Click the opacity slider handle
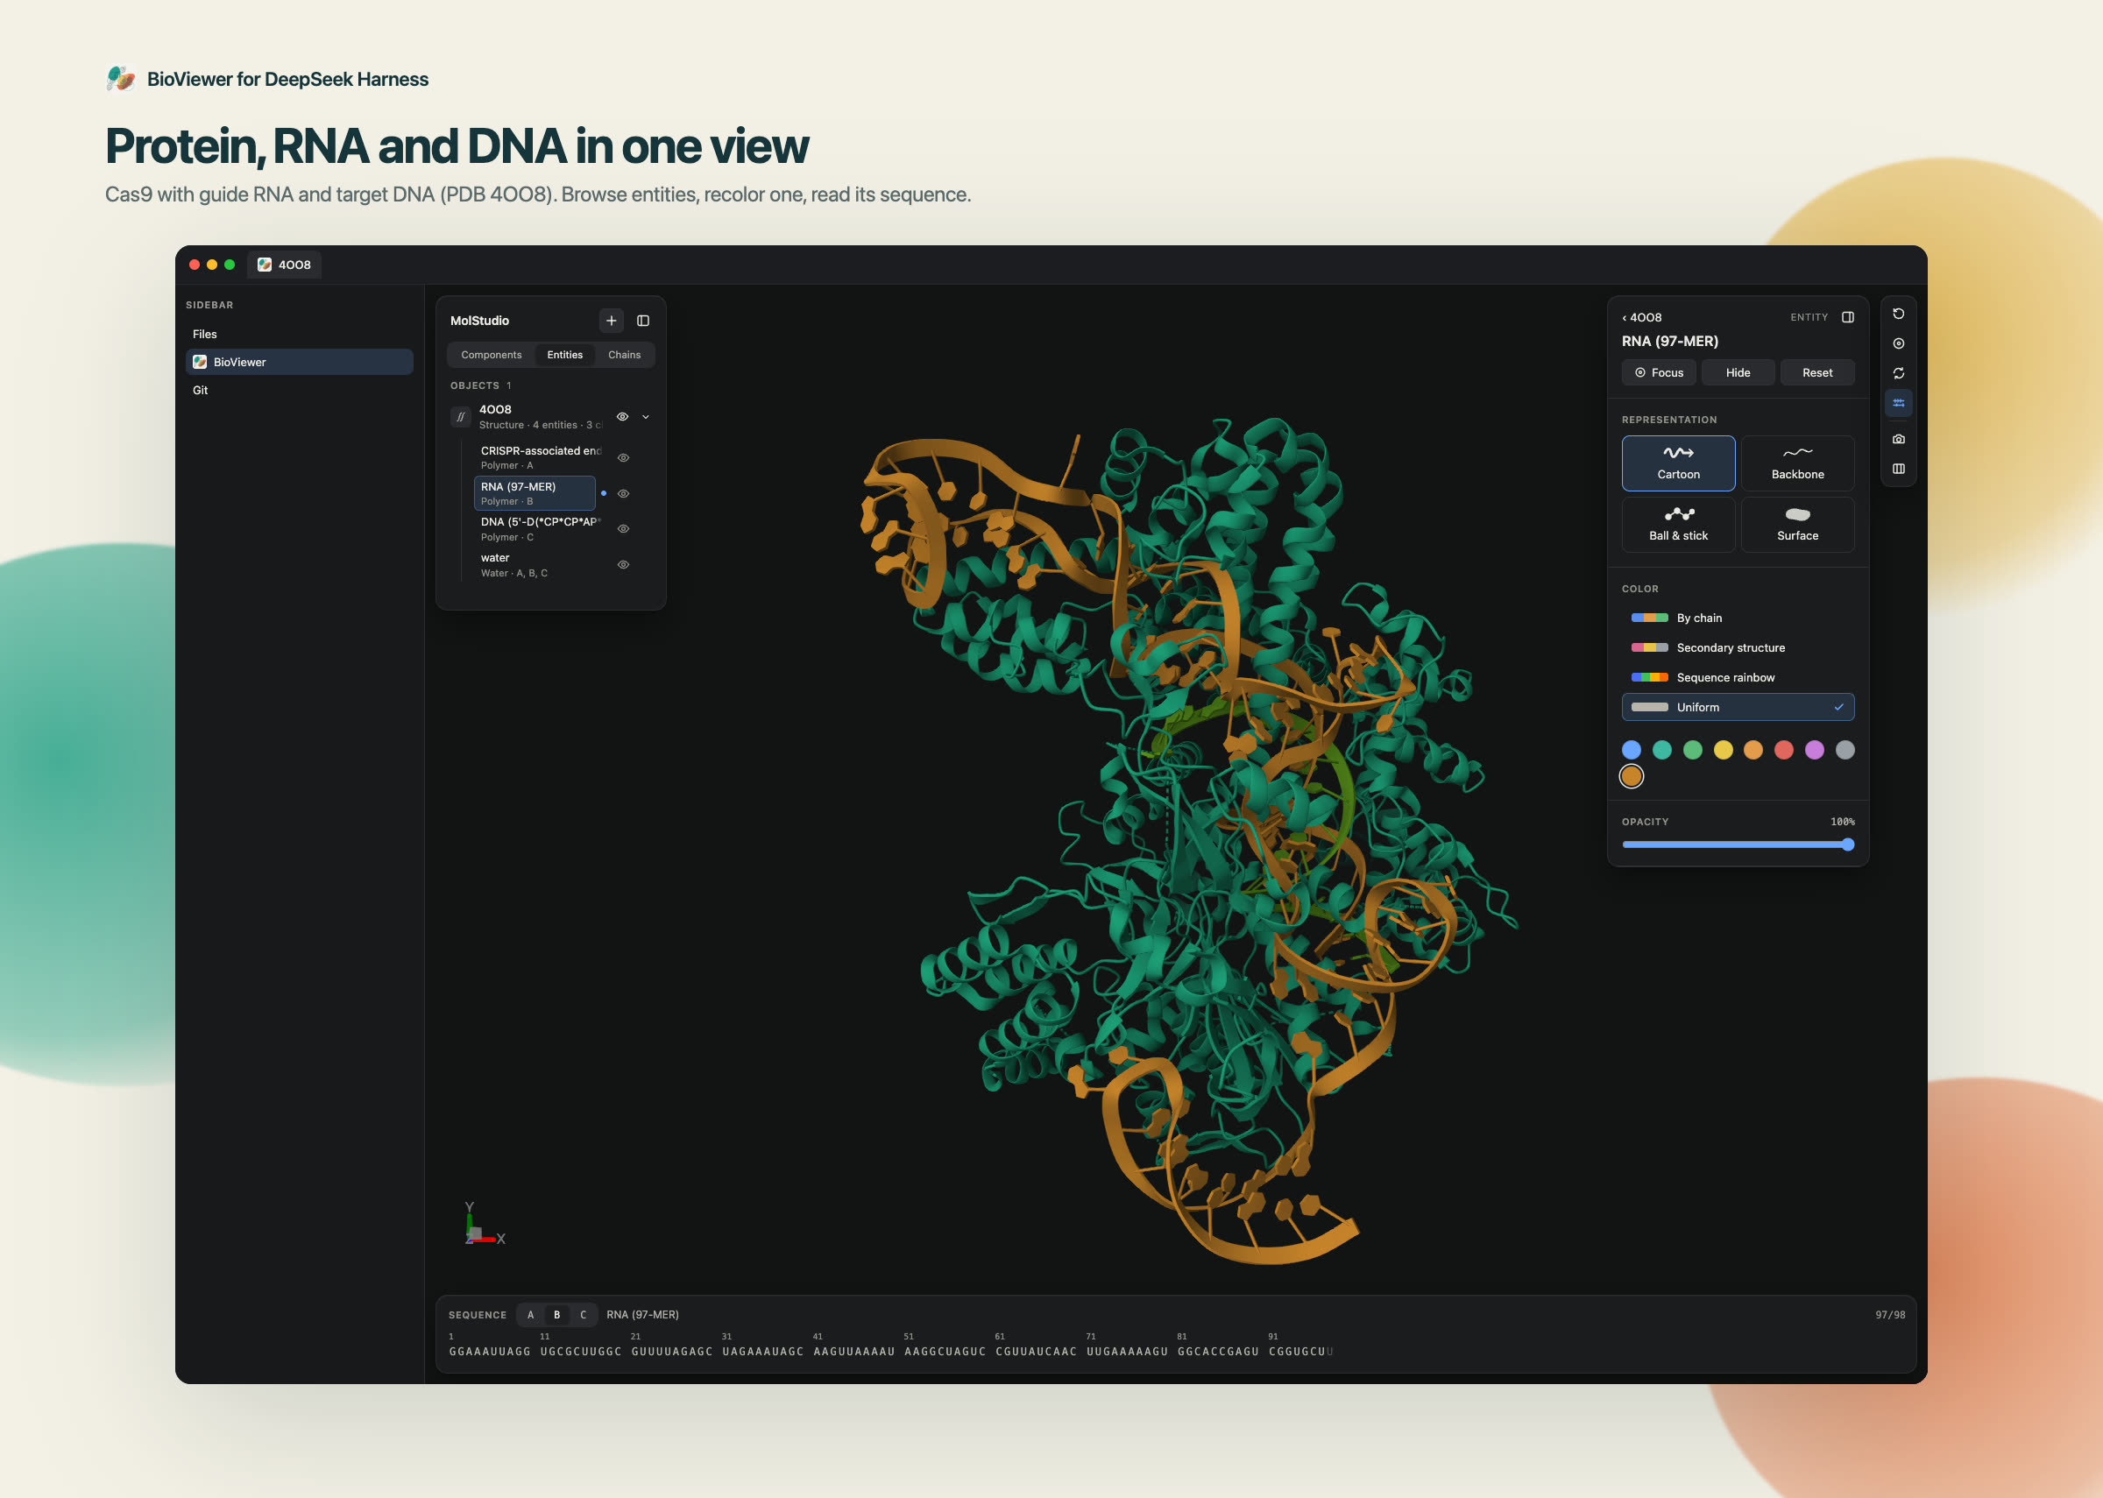This screenshot has width=2103, height=1498. pos(1847,845)
